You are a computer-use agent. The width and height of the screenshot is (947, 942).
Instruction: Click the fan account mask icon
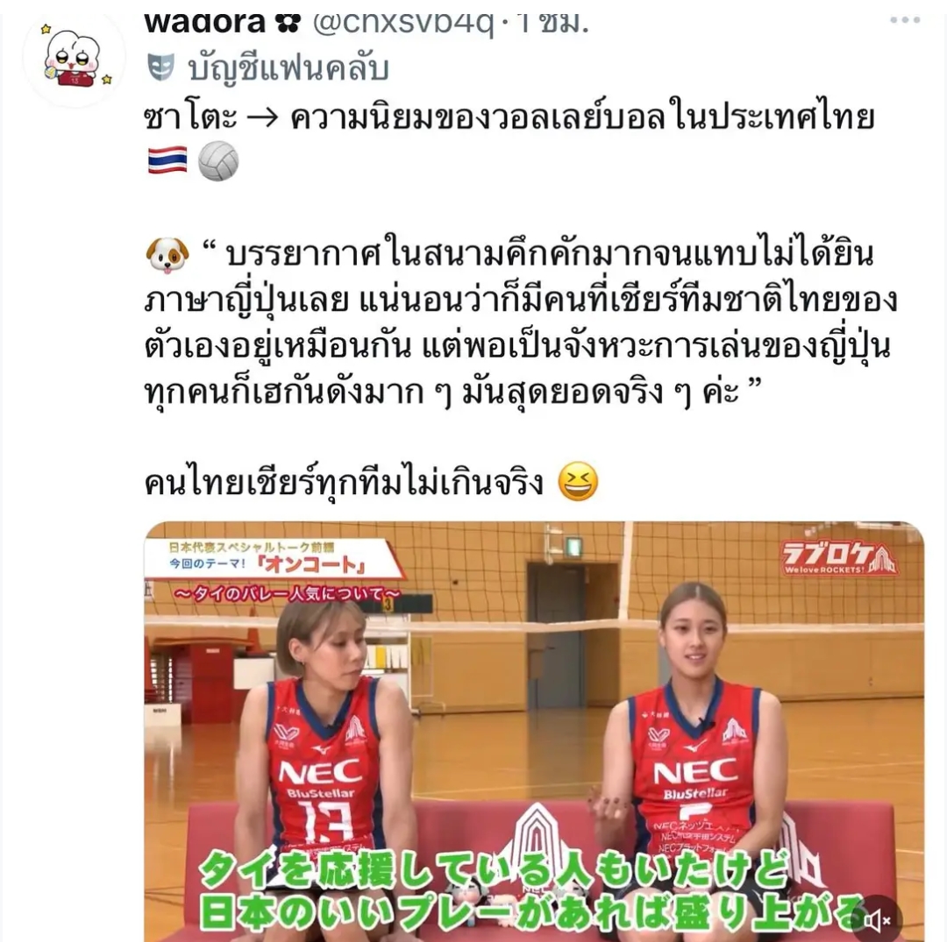click(x=160, y=67)
